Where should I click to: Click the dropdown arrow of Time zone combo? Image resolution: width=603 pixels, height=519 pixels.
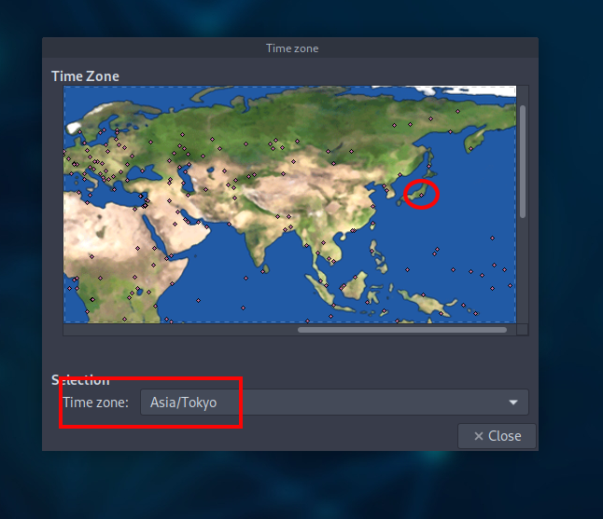[513, 403]
